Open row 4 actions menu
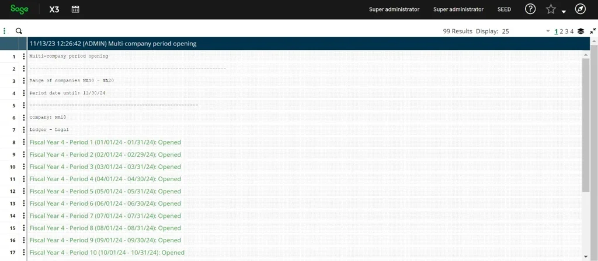Image resolution: width=598 pixels, height=261 pixels. (23, 93)
